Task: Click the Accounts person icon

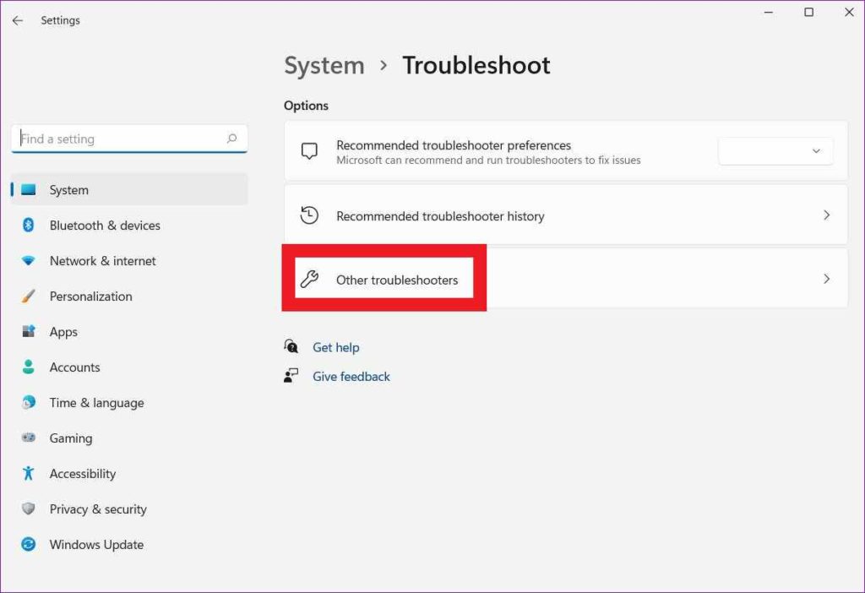Action: point(28,367)
